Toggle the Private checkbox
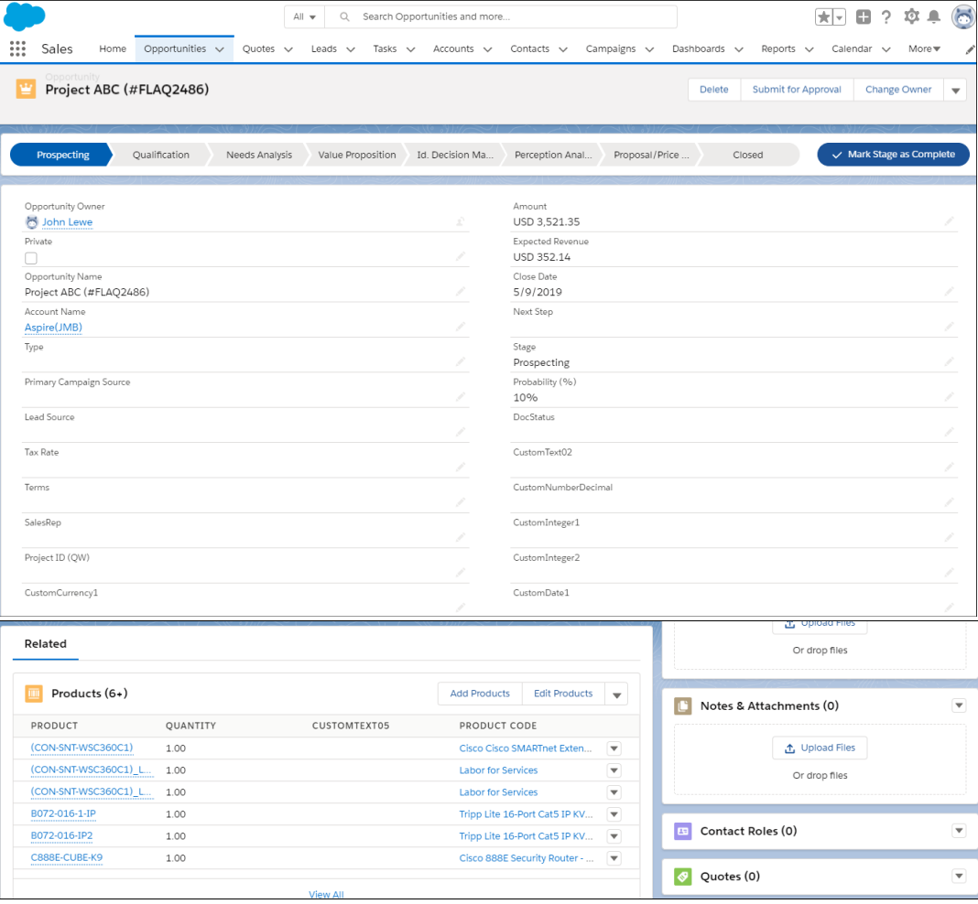This screenshot has height=904, width=978. tap(31, 258)
